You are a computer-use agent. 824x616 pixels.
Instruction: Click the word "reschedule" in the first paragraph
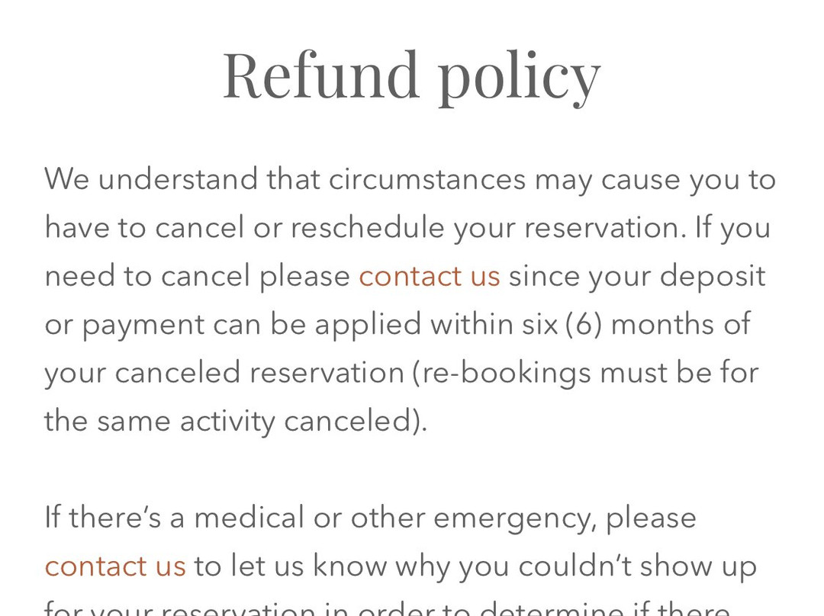(x=368, y=228)
